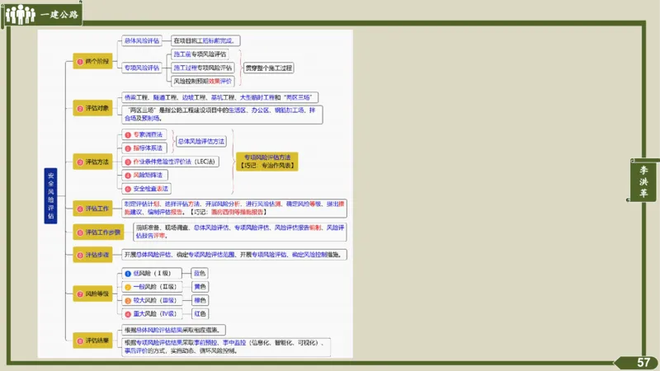
Task: Click the number badge on 安全检查表法
Action: 128,190
